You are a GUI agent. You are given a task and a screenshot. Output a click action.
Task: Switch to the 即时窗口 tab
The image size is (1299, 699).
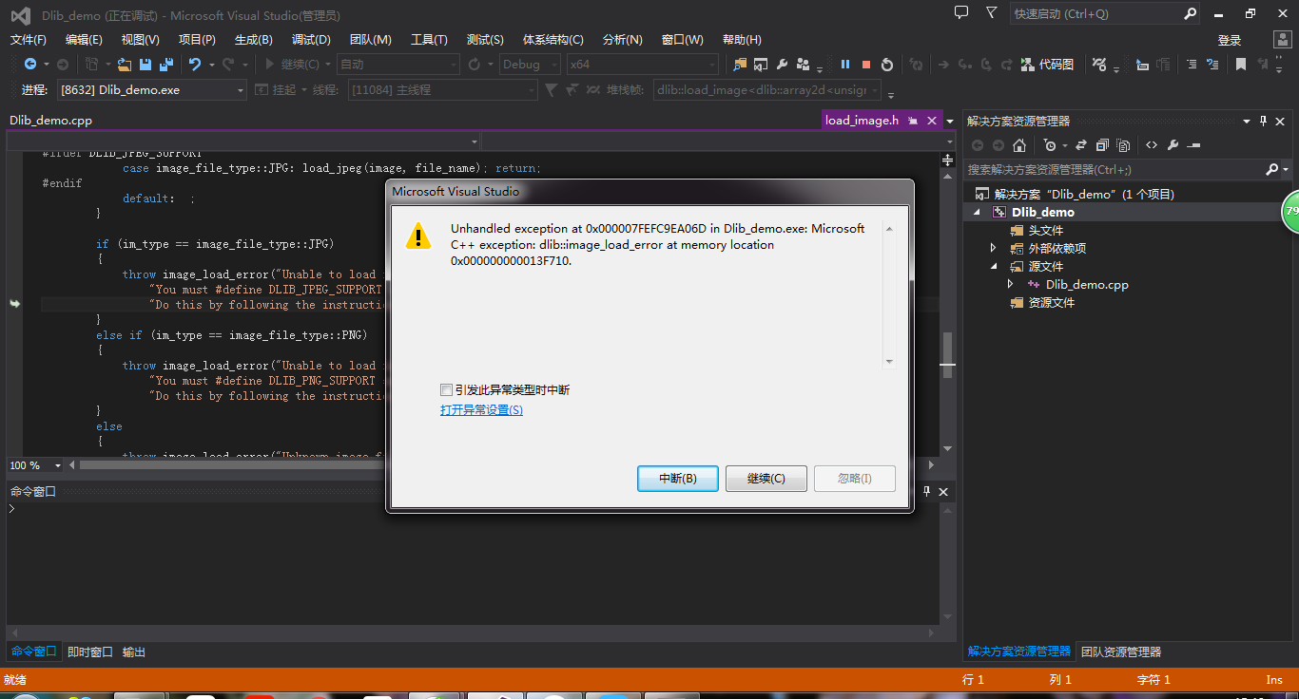pos(90,652)
